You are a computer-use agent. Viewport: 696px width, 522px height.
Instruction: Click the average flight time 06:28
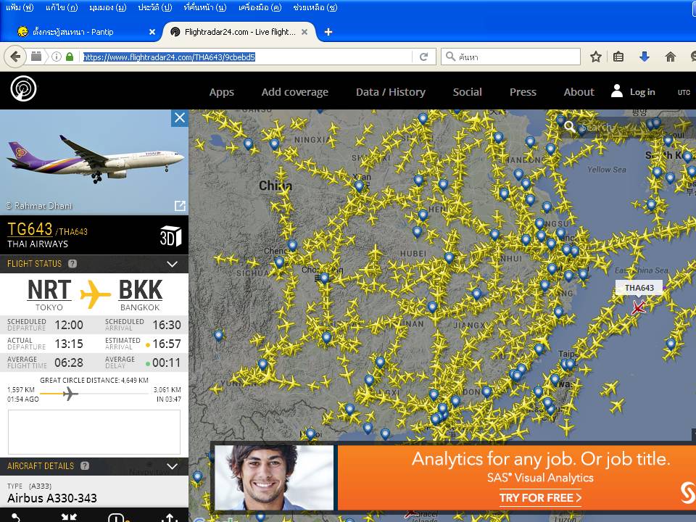click(69, 362)
